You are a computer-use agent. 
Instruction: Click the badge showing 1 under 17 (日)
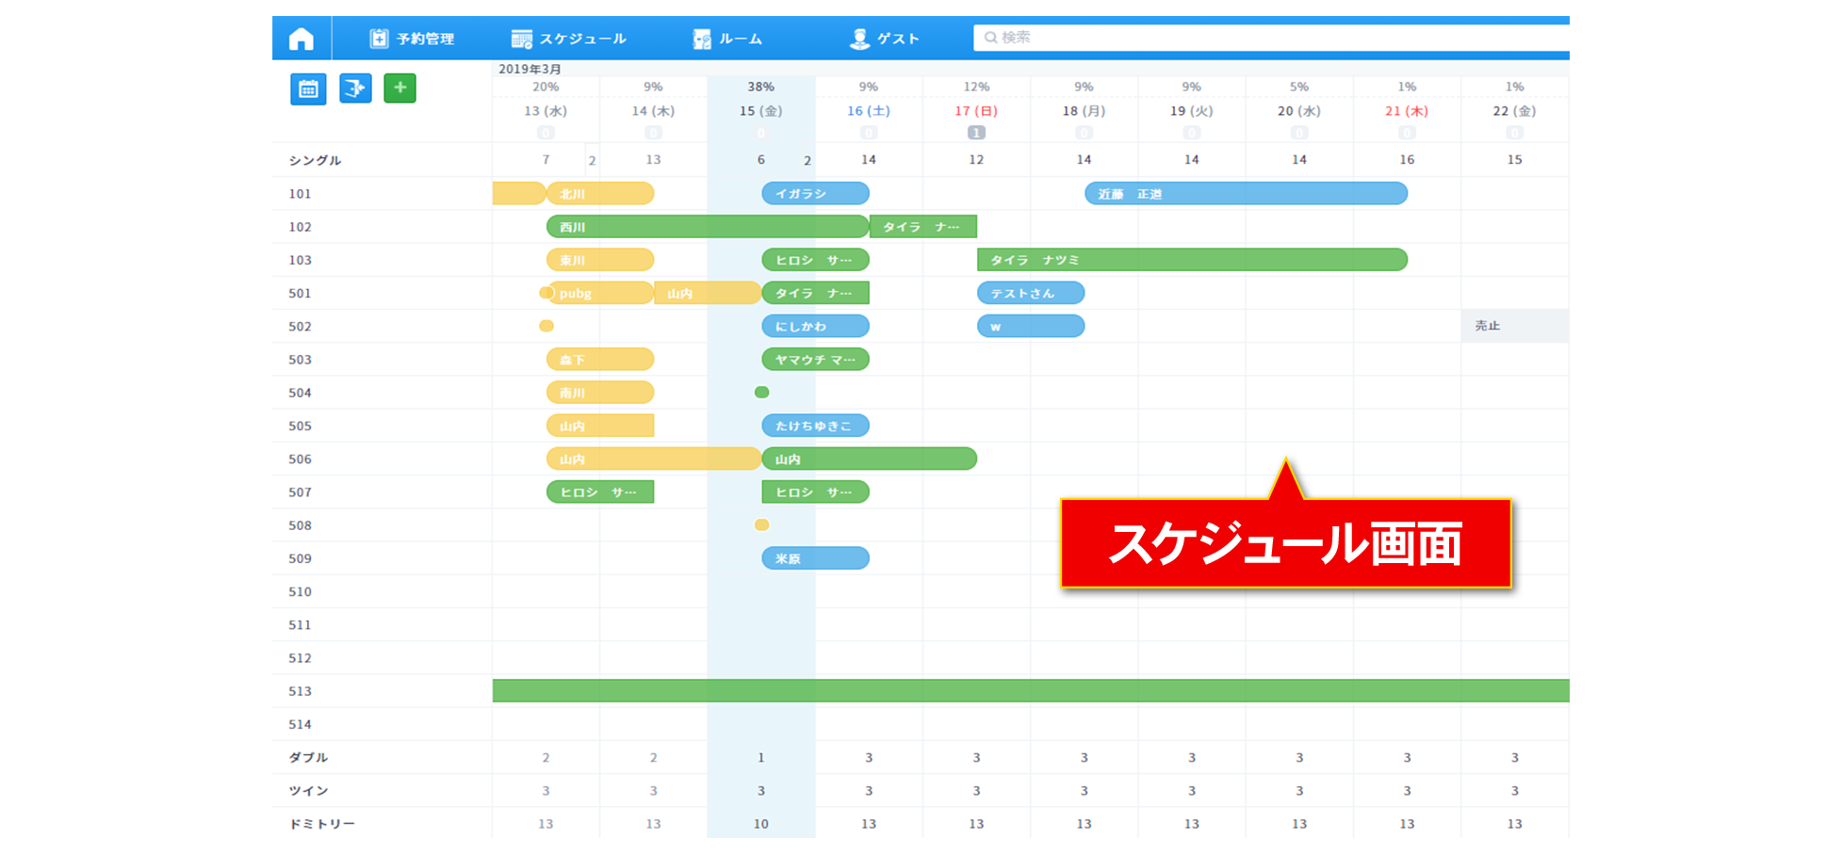tap(976, 133)
